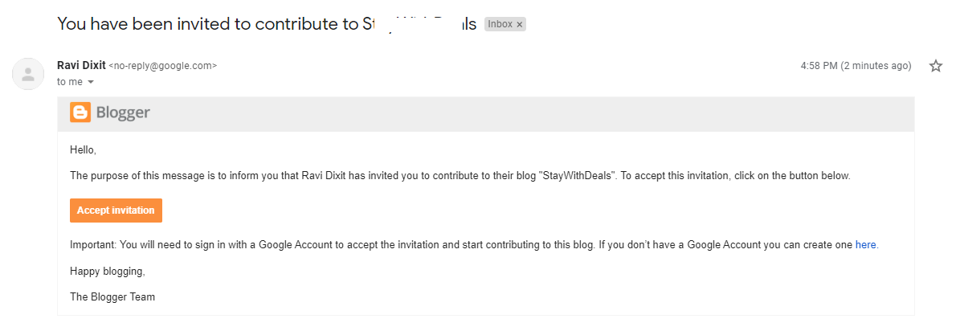Click the "Hello," greeting line
The width and height of the screenshot is (960, 327).
tap(83, 149)
